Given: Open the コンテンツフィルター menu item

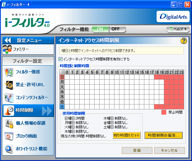Looking at the screenshot, I should (x=28, y=97).
